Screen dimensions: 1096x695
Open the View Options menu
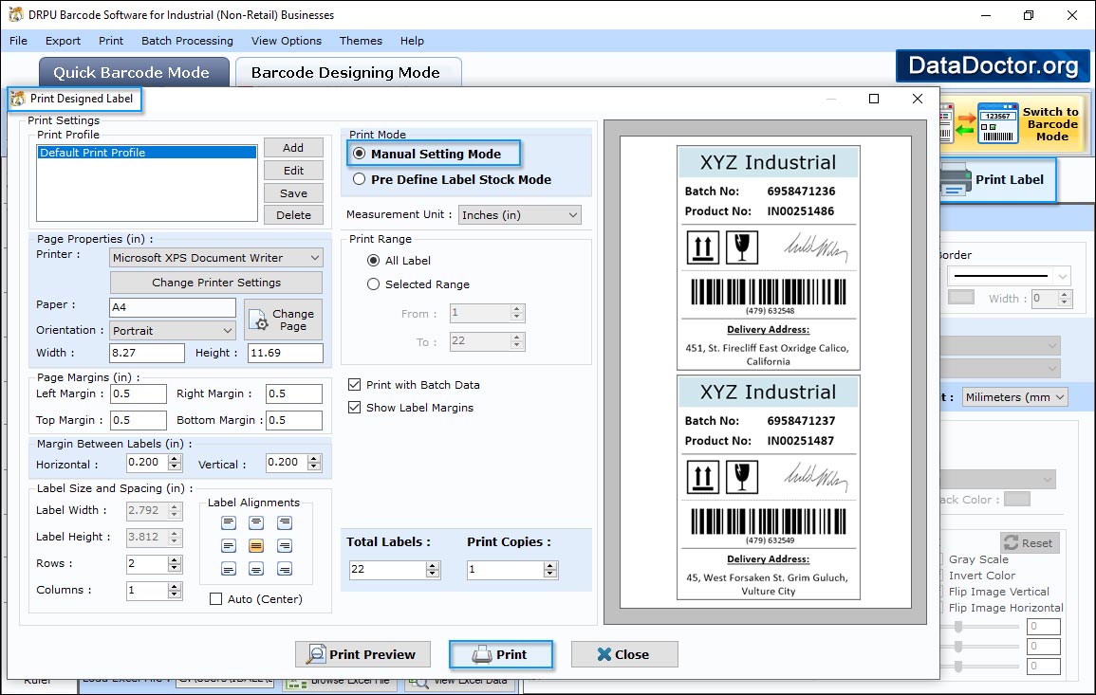click(287, 41)
